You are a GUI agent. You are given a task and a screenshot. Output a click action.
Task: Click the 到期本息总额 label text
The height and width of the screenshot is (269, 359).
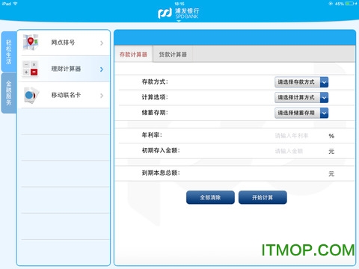click(161, 173)
